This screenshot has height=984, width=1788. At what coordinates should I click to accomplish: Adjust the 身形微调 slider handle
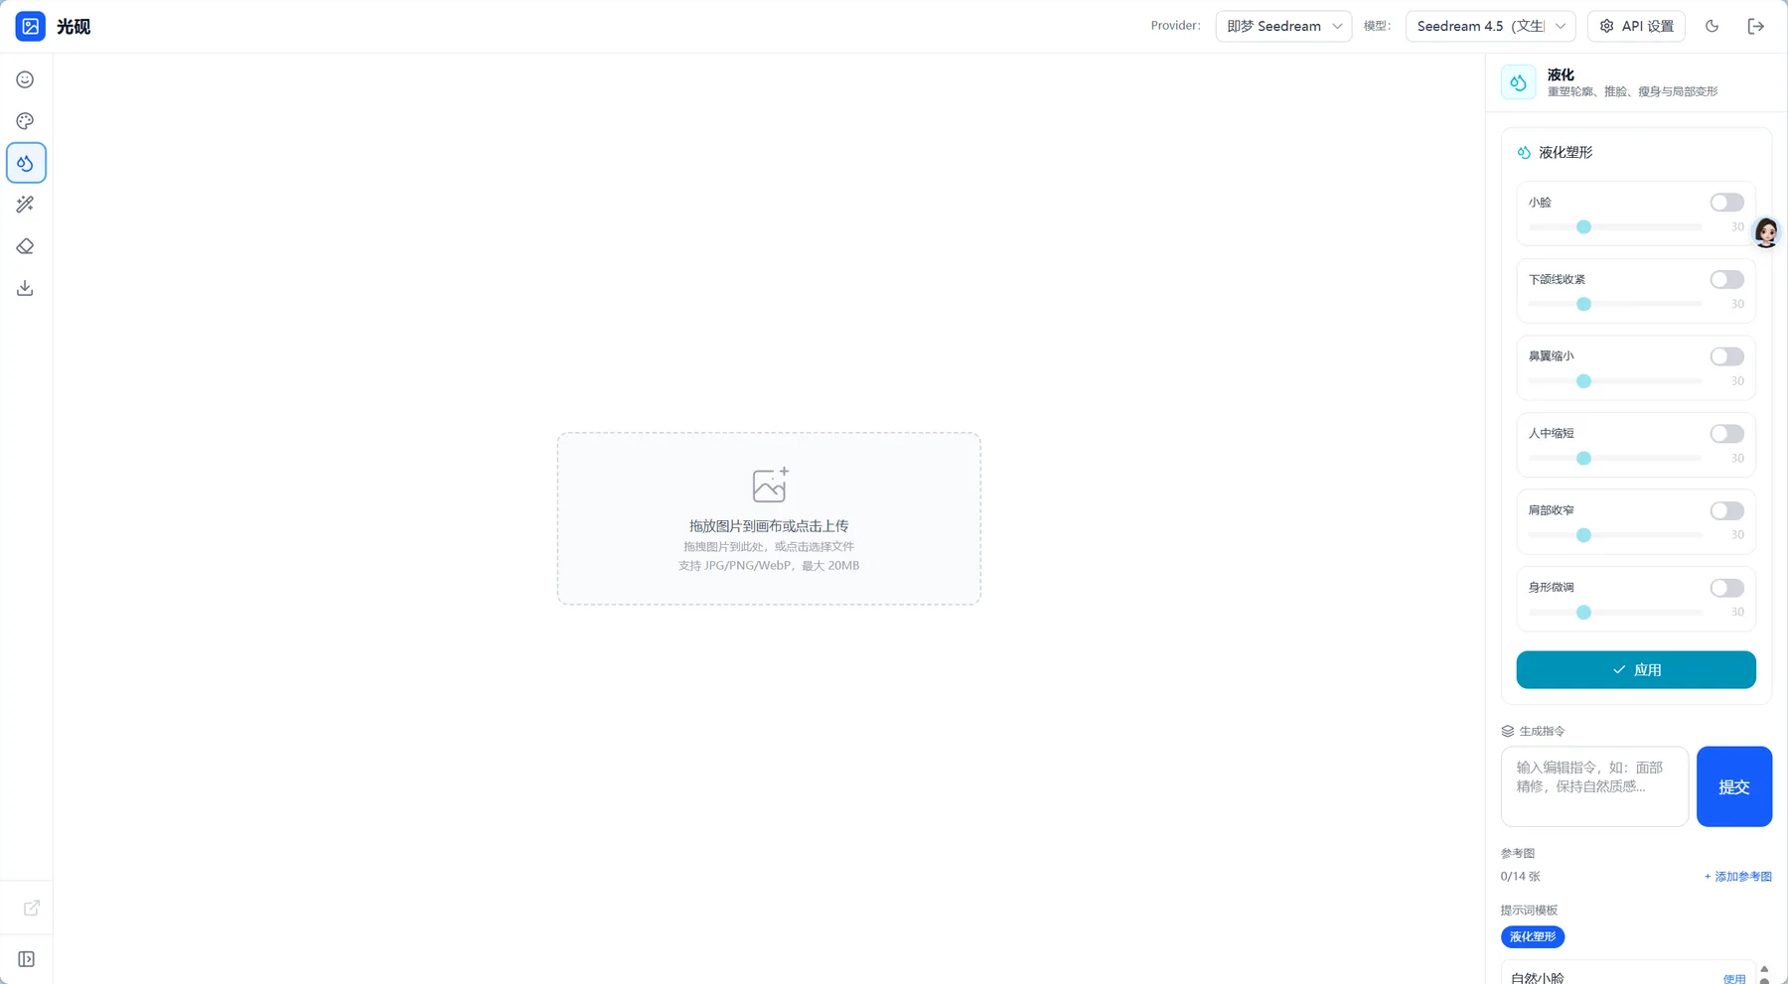pos(1584,613)
